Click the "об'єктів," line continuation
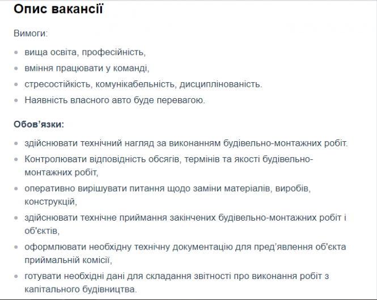Image resolution: width=377 pixels, height=300 pixels. (x=41, y=231)
